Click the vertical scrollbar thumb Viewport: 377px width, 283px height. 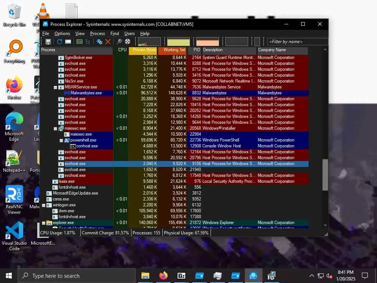(x=325, y=175)
